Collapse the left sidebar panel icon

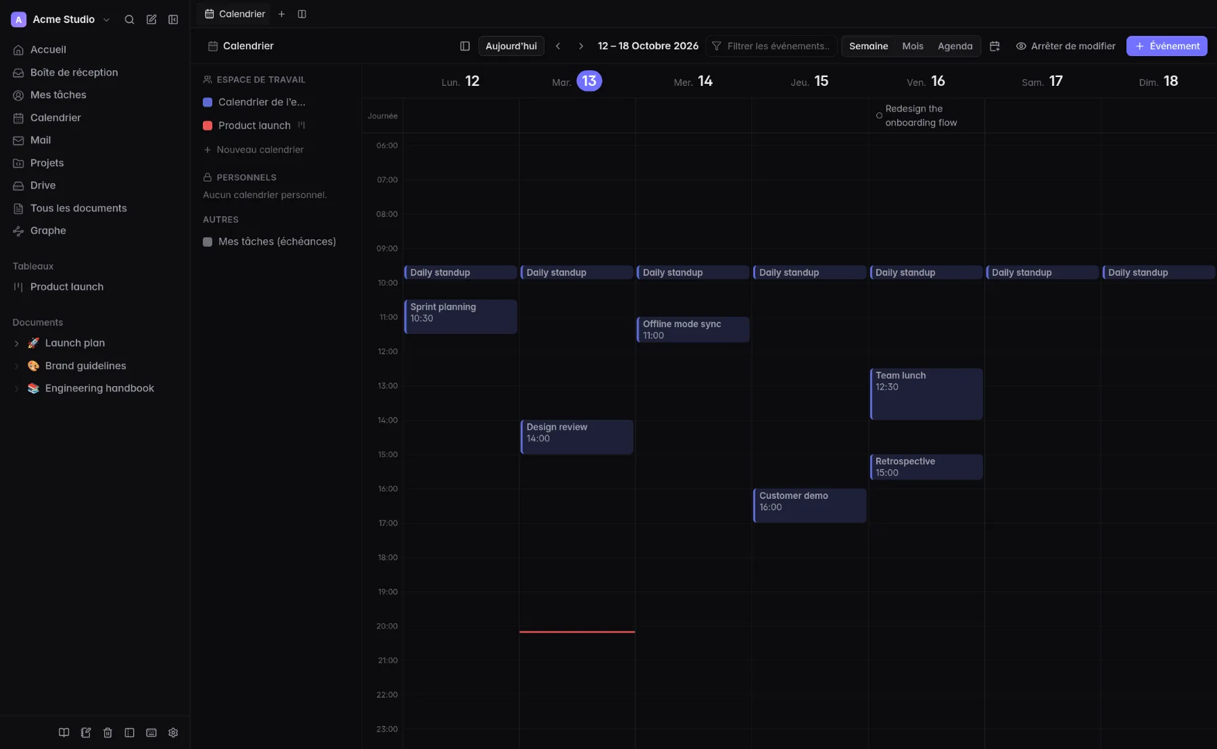point(173,20)
